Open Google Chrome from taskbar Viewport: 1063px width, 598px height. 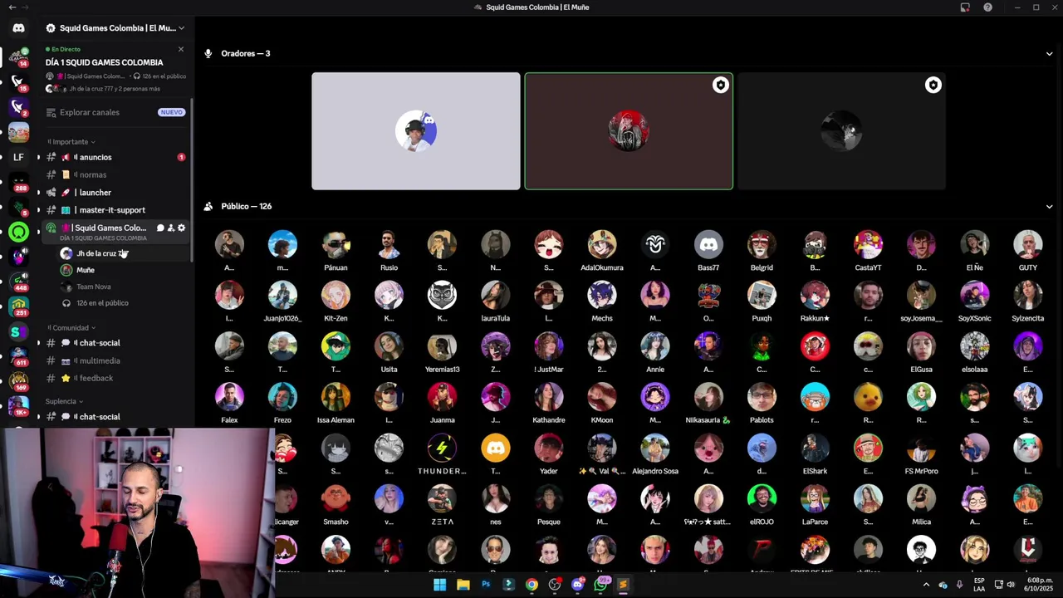tap(531, 585)
